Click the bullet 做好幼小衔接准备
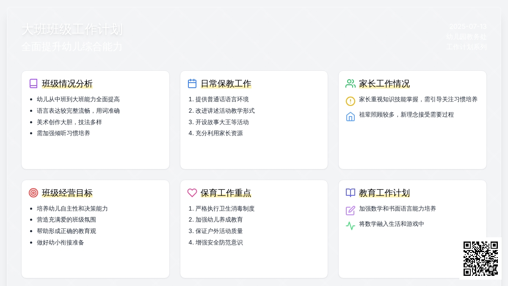This screenshot has width=508, height=286. (61, 242)
